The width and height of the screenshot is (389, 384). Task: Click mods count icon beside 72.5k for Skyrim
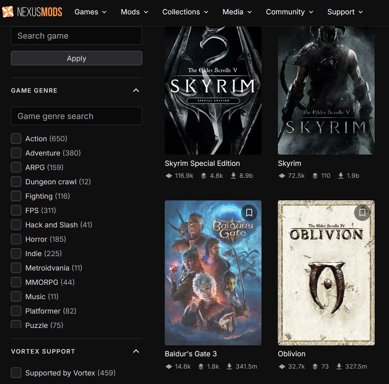coord(282,176)
